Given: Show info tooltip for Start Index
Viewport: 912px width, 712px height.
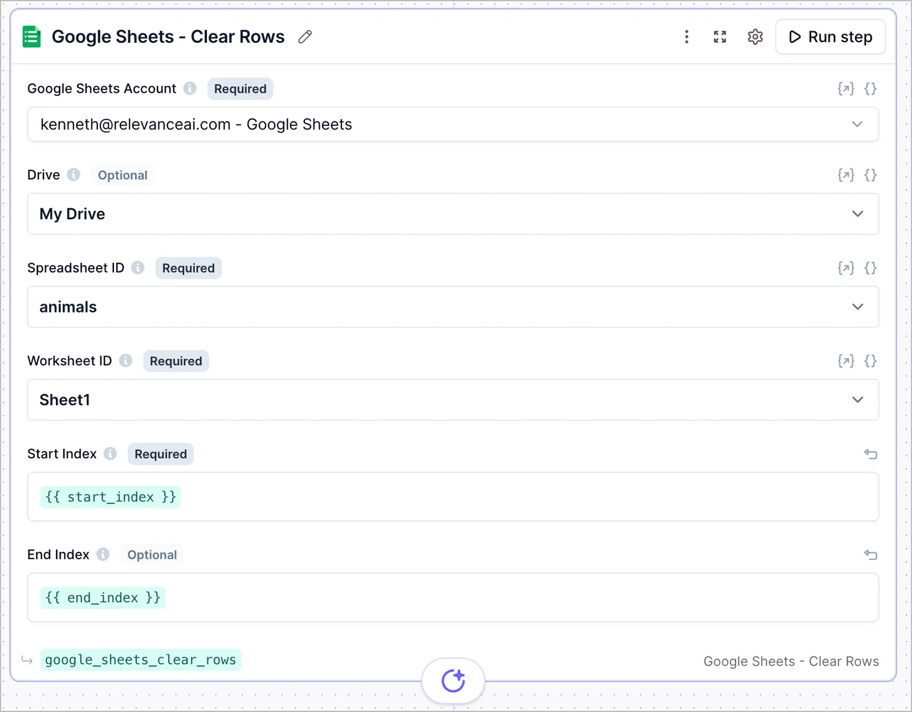Looking at the screenshot, I should tap(111, 453).
